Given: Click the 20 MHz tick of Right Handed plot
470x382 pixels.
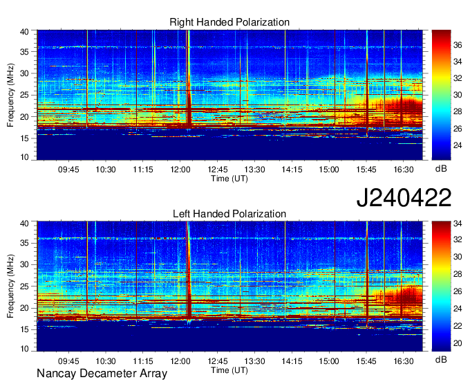Looking at the screenshot, I should 25,117.
